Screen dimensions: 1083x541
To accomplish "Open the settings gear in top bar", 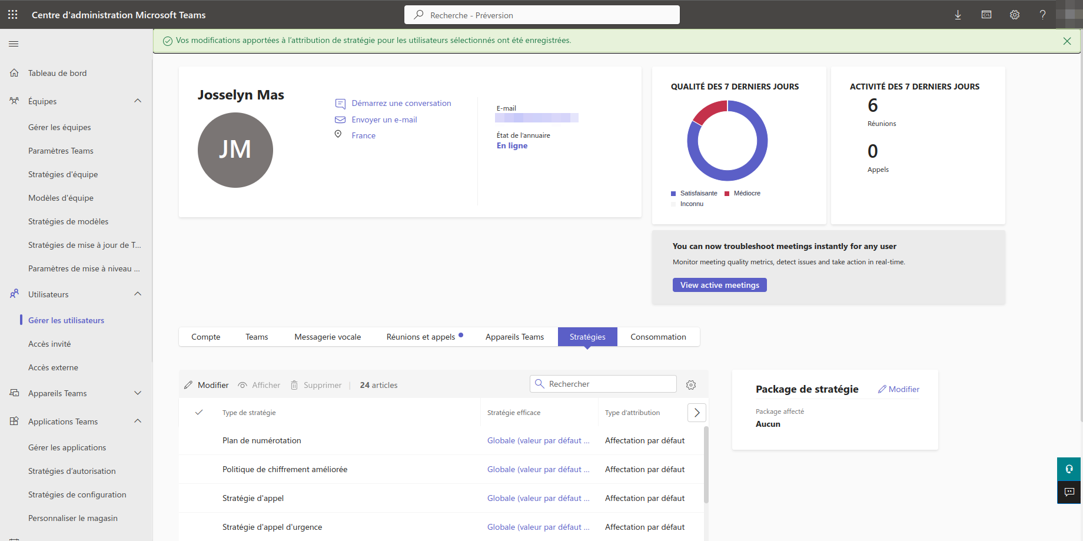I will [1014, 15].
